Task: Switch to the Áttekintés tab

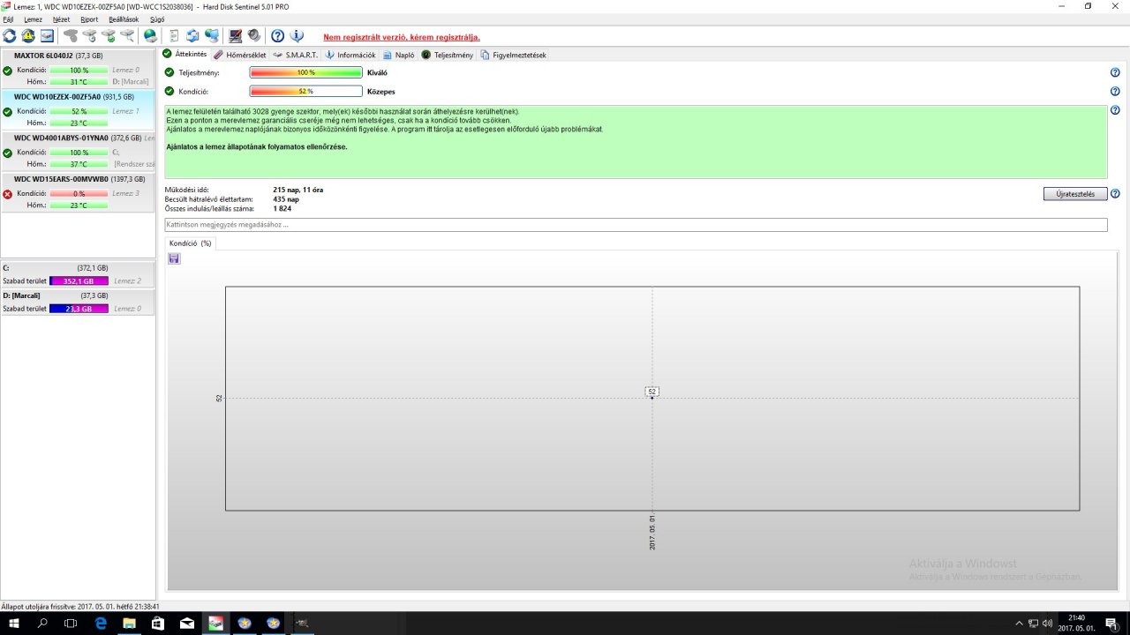Action: point(185,55)
